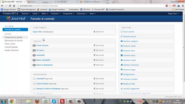The height and width of the screenshot is (104, 185).
Task: Open the Altri Preferiti bookmarks folder
Action: click(x=178, y=10)
